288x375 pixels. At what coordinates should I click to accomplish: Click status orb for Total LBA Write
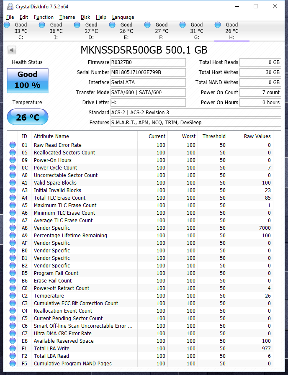point(13,349)
